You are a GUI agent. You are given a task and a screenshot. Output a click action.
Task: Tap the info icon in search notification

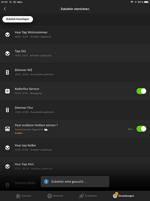click(x=46, y=182)
